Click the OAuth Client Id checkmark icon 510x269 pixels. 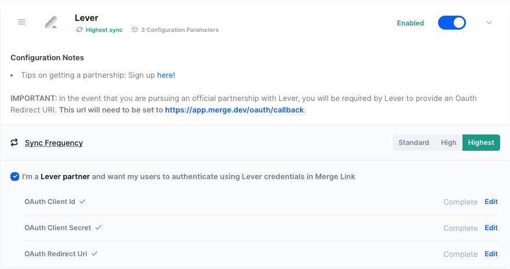click(x=82, y=202)
